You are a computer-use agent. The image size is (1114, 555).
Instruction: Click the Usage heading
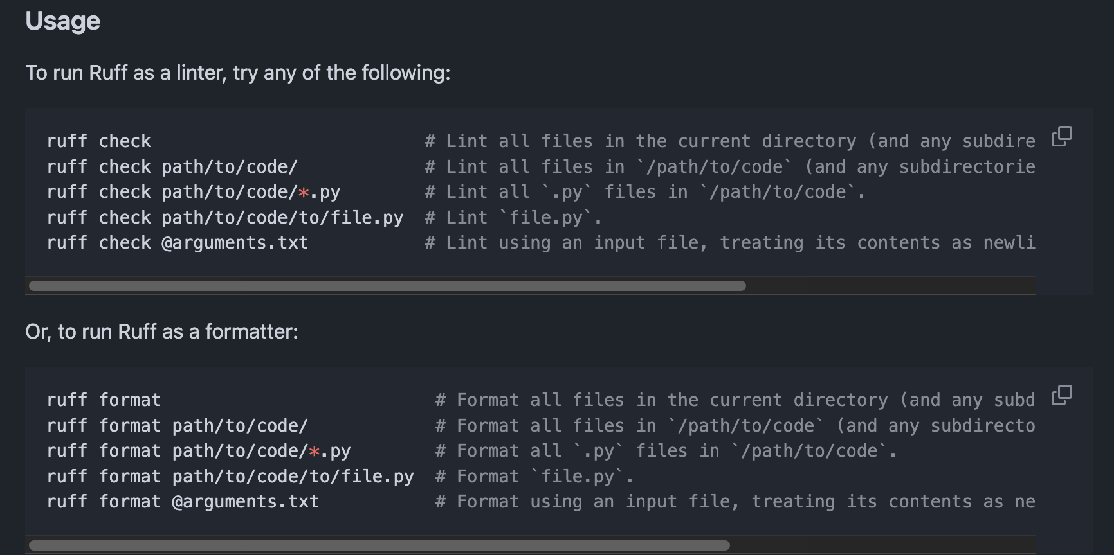tap(62, 21)
